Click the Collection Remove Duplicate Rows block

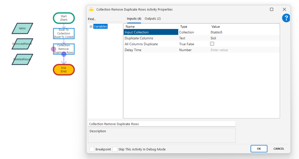pyautogui.click(x=64, y=49)
